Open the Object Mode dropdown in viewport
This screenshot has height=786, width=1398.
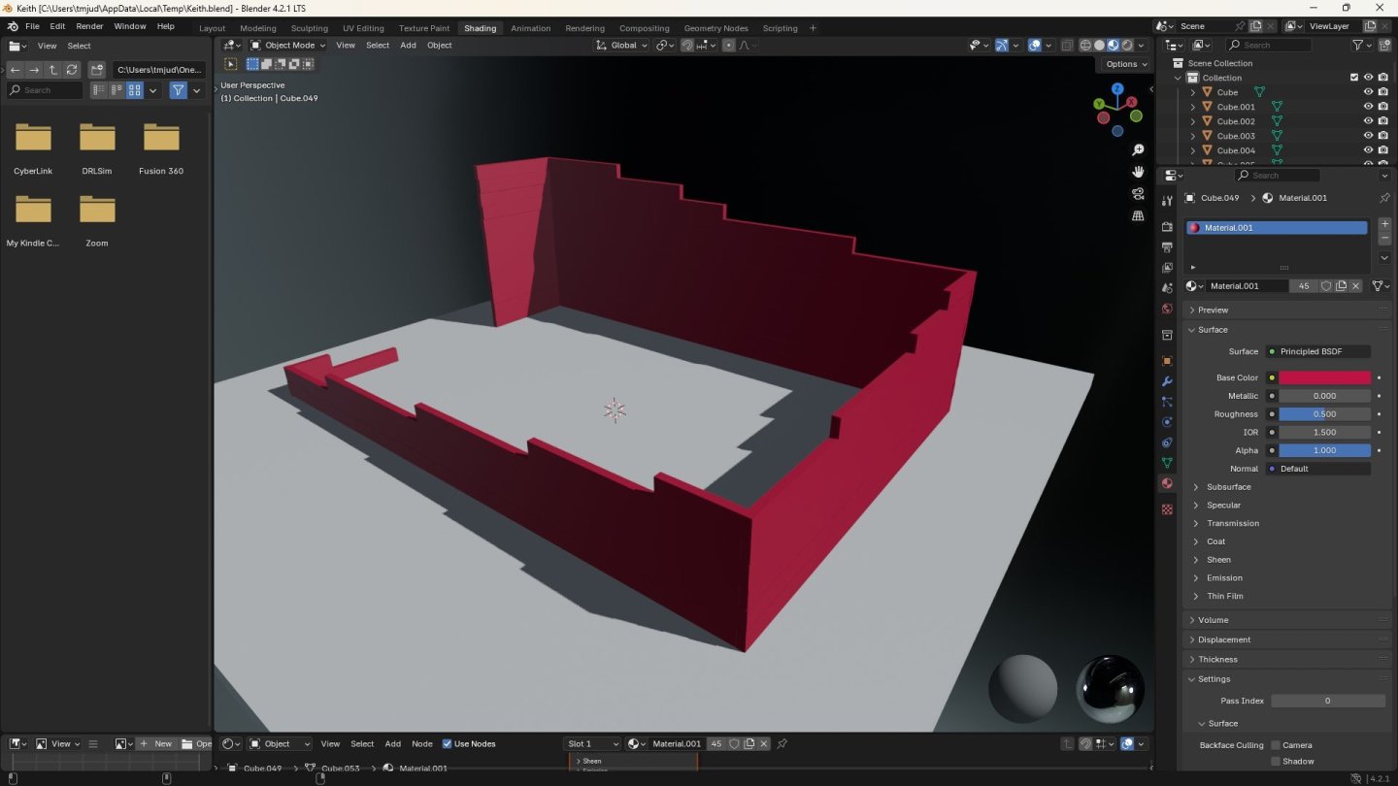pos(289,46)
